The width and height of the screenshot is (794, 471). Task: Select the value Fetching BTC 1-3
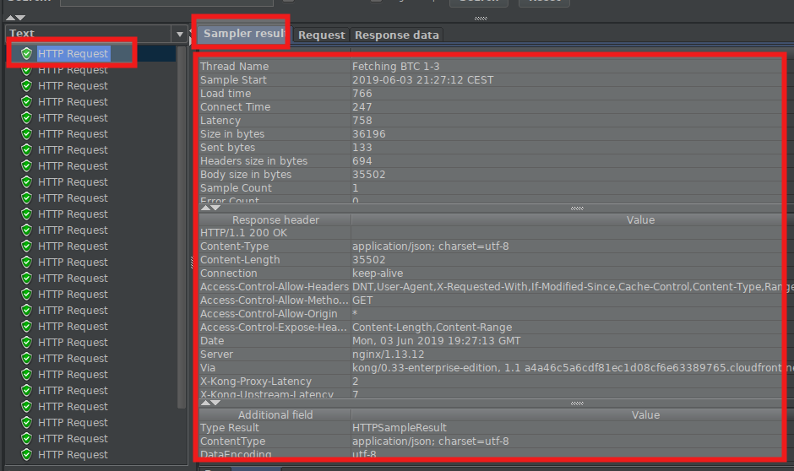click(x=396, y=67)
